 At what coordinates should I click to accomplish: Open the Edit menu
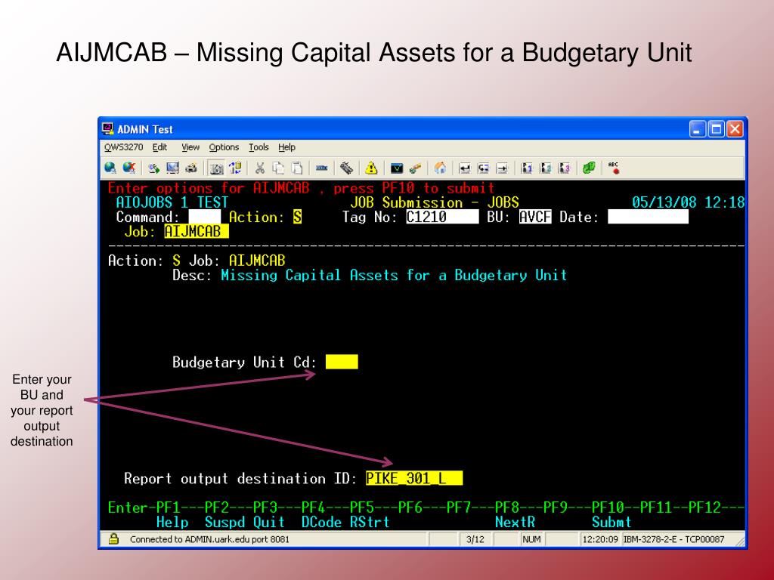159,147
